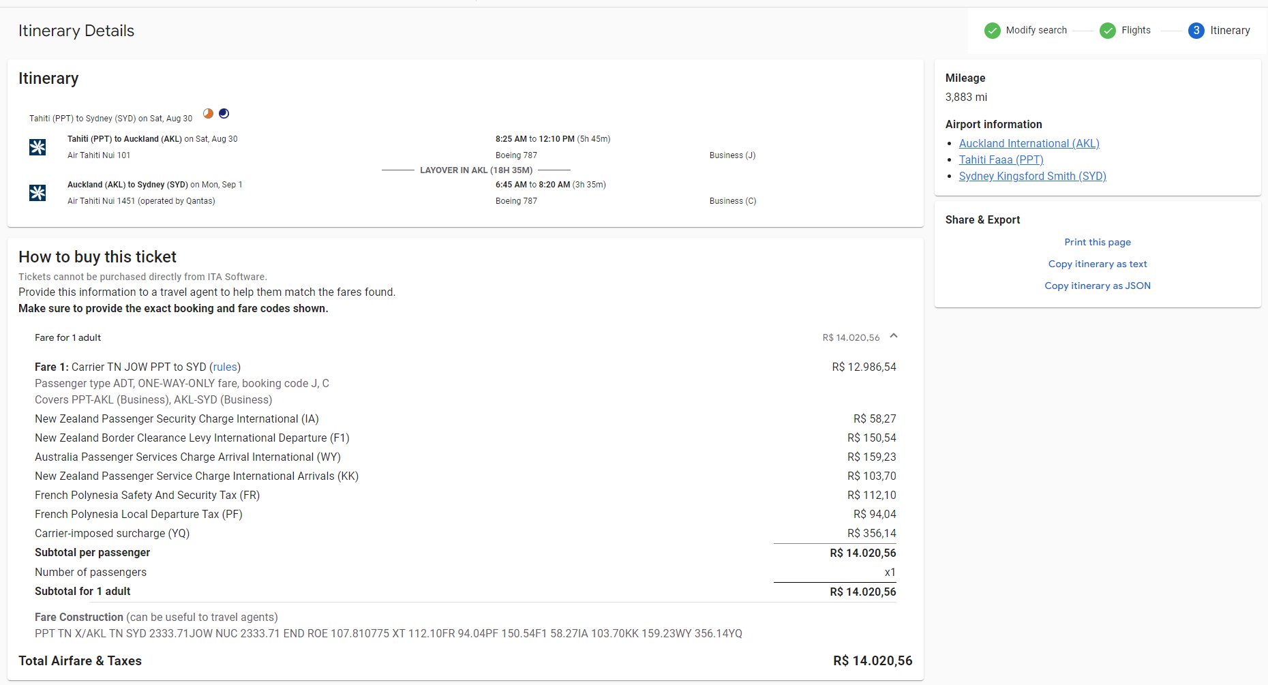This screenshot has height=685, width=1268.
Task: Print this page
Action: pos(1098,242)
